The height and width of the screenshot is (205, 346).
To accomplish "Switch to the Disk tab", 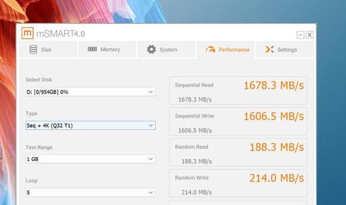I will [x=48, y=50].
